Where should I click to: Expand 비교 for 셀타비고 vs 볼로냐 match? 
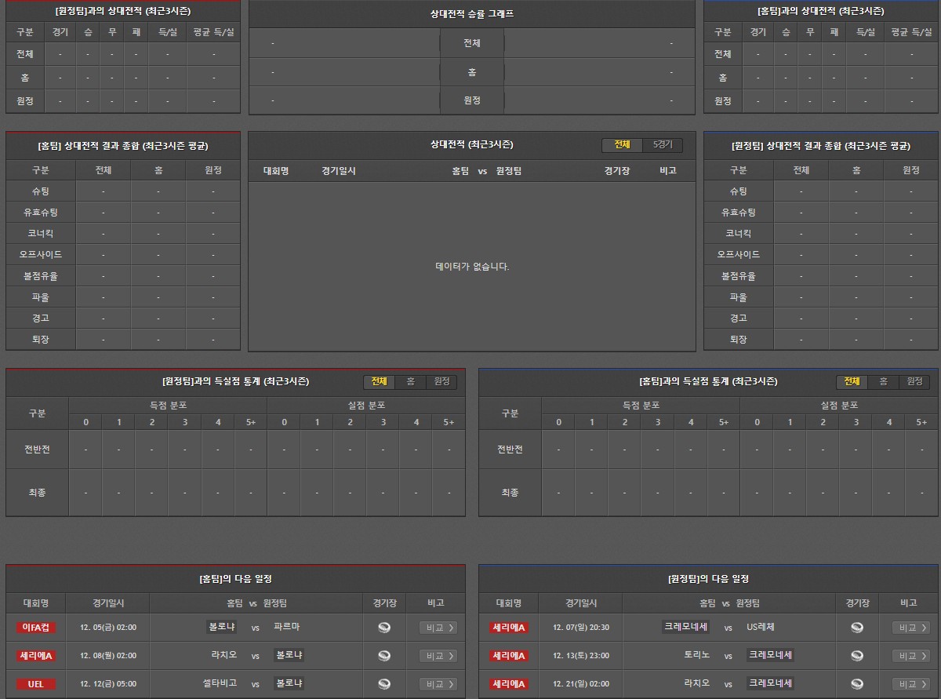click(438, 684)
